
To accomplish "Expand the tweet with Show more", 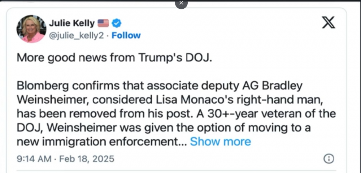I will (220, 142).
